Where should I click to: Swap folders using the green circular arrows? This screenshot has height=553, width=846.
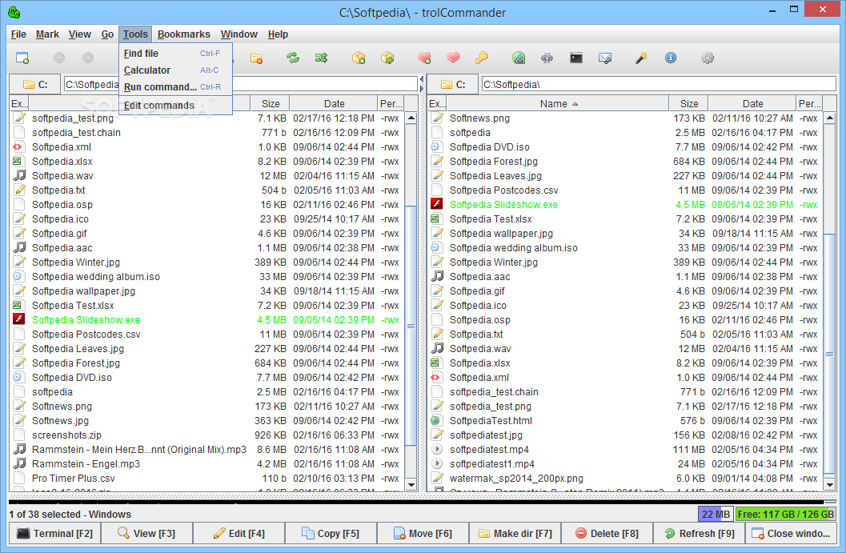pos(293,58)
